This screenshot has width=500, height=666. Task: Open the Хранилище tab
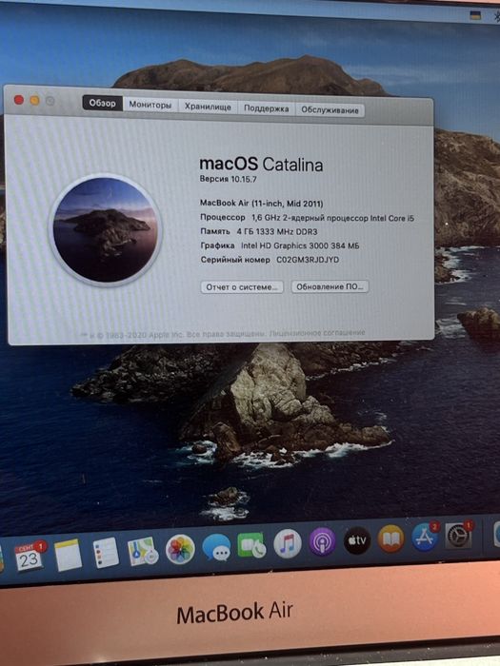pyautogui.click(x=208, y=107)
